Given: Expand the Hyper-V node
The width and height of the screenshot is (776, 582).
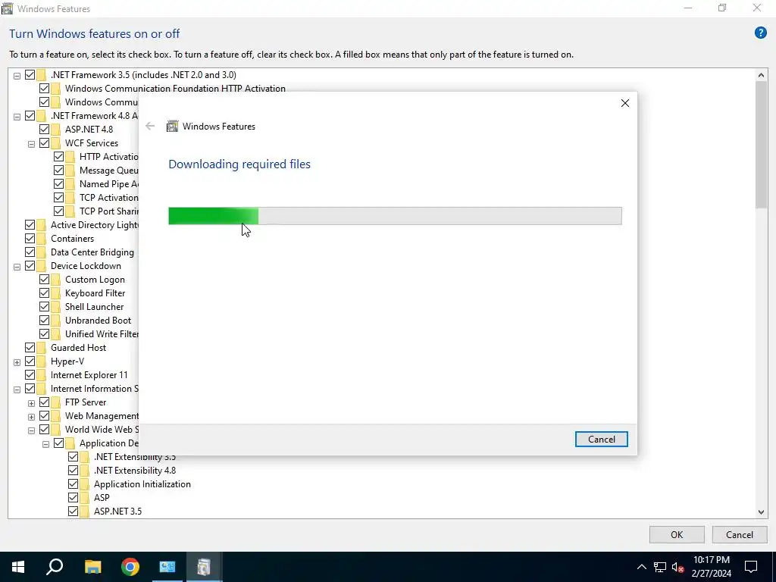Looking at the screenshot, I should click(17, 362).
